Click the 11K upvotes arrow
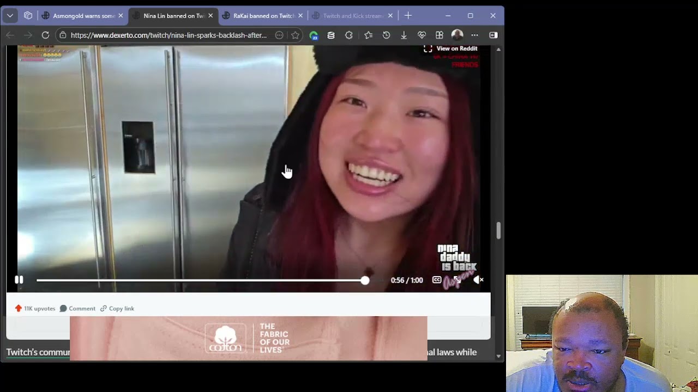The height and width of the screenshot is (392, 698). click(x=19, y=308)
